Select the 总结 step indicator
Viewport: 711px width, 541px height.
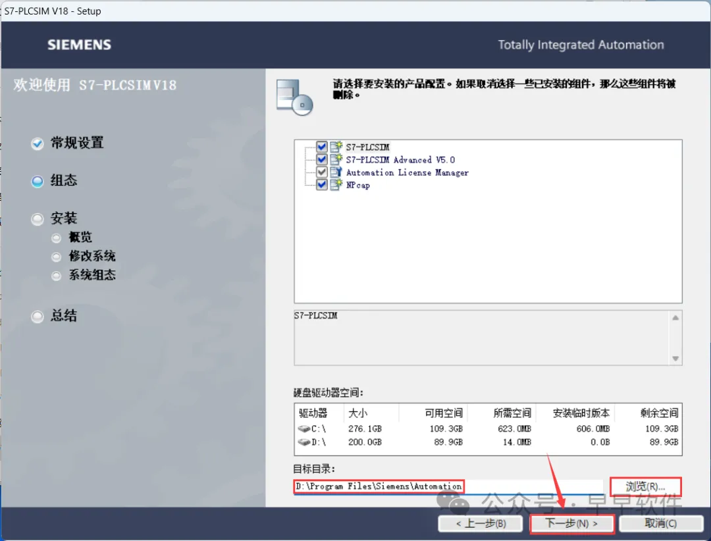[37, 316]
